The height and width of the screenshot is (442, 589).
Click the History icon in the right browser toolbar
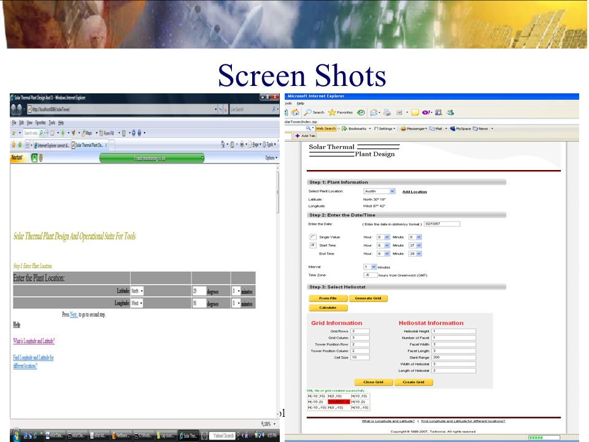tap(361, 112)
